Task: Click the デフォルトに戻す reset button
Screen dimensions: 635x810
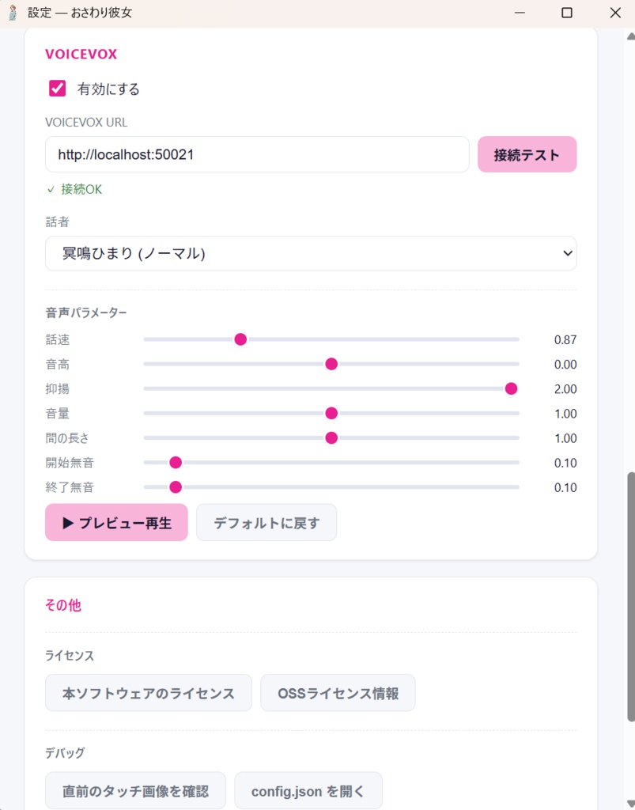Action: [x=266, y=522]
